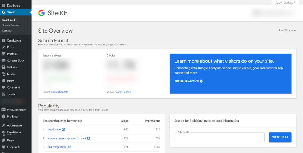Click the 1241 impressions value
Viewport: 303px width, 153px height.
click(157, 147)
